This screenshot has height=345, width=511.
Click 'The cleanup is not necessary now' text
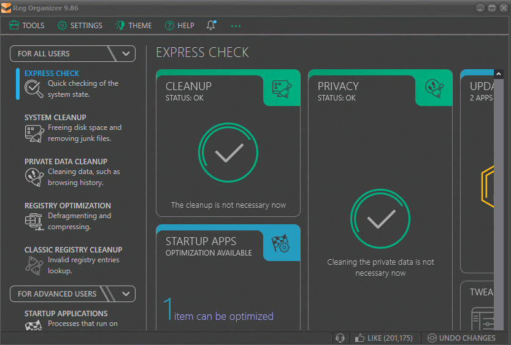(228, 205)
